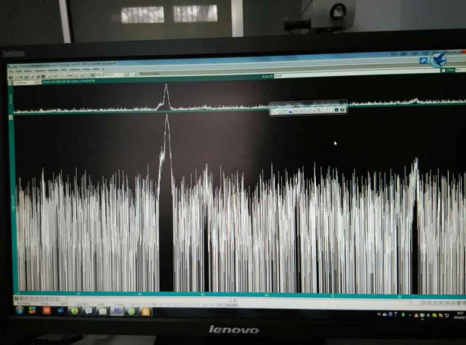Open the File menu

(x=11, y=71)
